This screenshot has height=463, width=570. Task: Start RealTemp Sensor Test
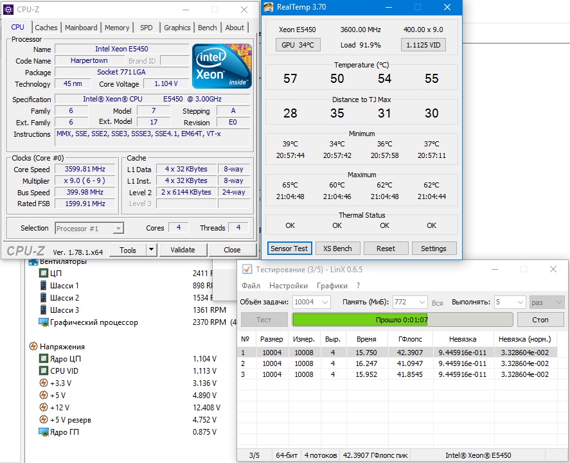point(289,249)
